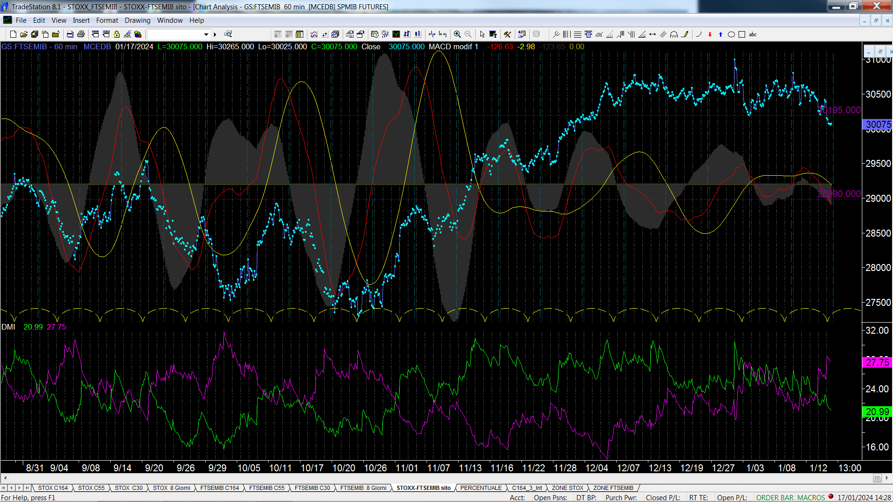Switch to the STOX C30 tab
This screenshot has width=893, height=502.
[128, 488]
